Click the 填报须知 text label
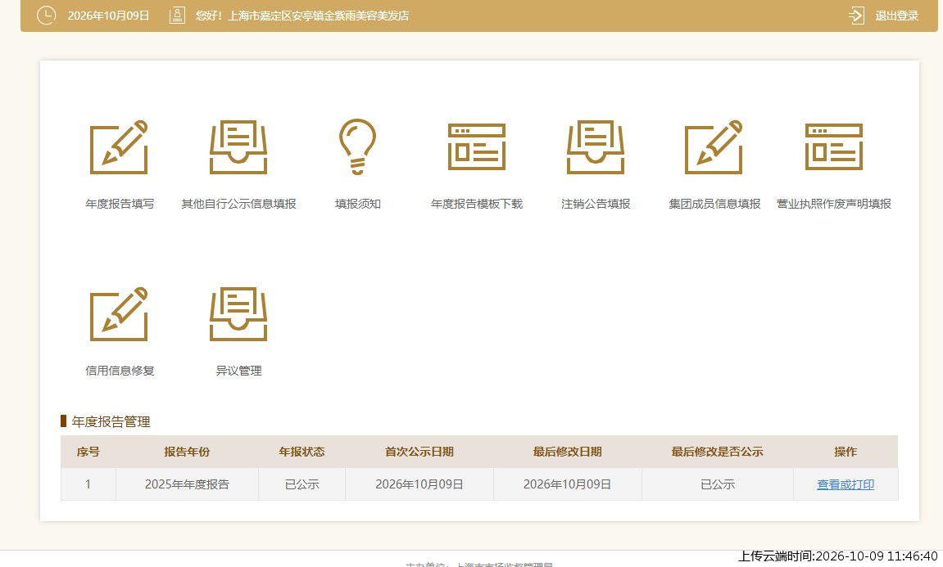This screenshot has width=943, height=567. tap(358, 204)
